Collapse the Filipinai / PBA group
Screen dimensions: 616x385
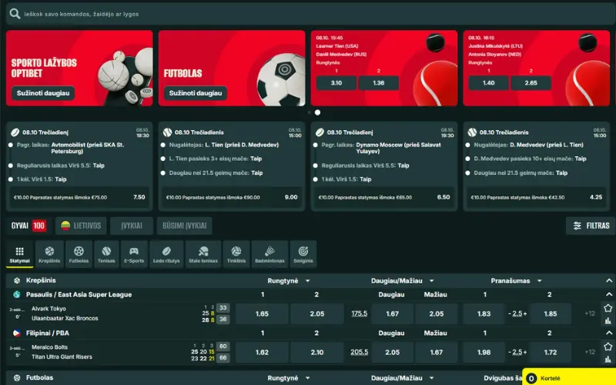pos(609,333)
